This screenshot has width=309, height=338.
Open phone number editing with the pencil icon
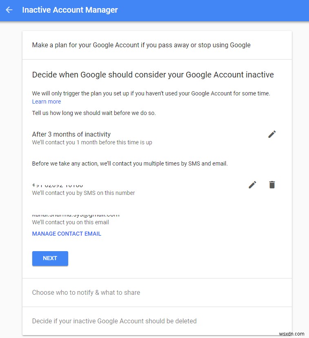pyautogui.click(x=252, y=184)
